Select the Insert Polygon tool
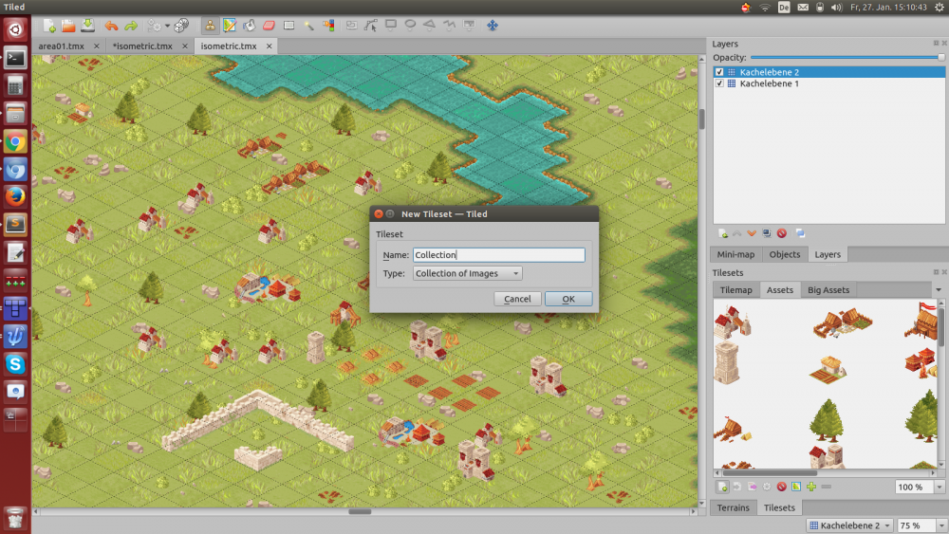Viewport: 949px width, 534px height. pos(429,26)
